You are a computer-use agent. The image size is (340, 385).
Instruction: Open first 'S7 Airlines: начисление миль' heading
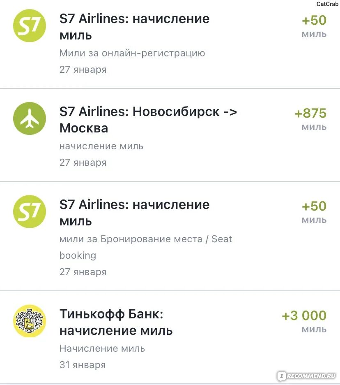(134, 27)
